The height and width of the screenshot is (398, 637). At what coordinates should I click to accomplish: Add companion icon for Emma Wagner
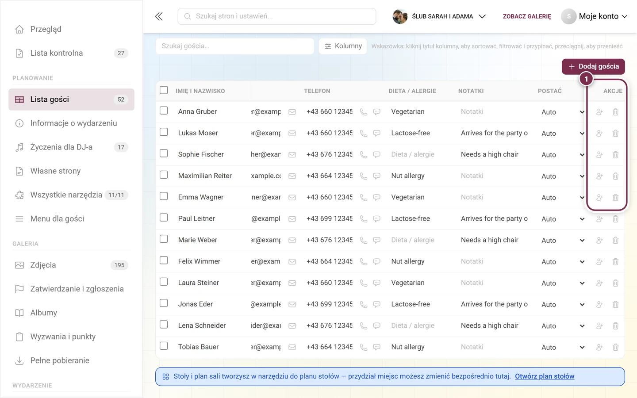coord(599,197)
